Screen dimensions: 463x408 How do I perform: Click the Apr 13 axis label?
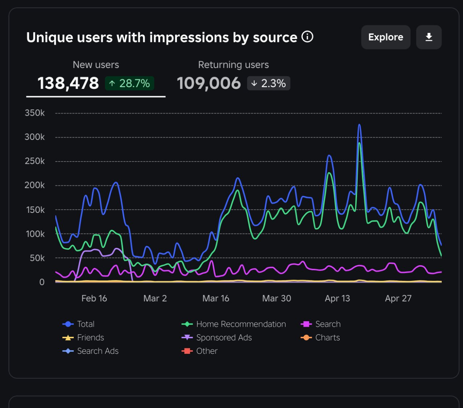click(337, 299)
